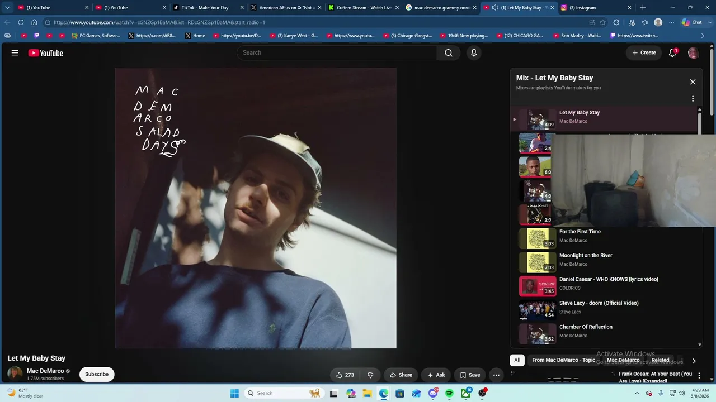Open the volume tray icon
The height and width of the screenshot is (402, 716).
point(682,393)
